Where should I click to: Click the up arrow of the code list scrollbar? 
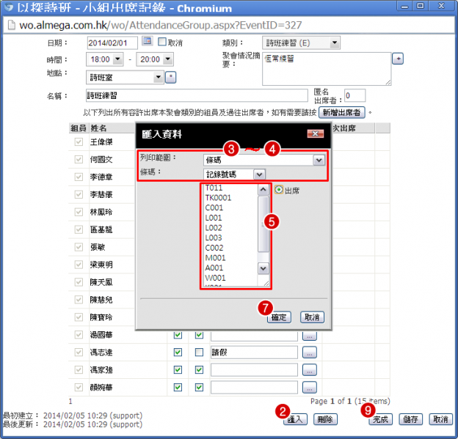tap(263, 190)
